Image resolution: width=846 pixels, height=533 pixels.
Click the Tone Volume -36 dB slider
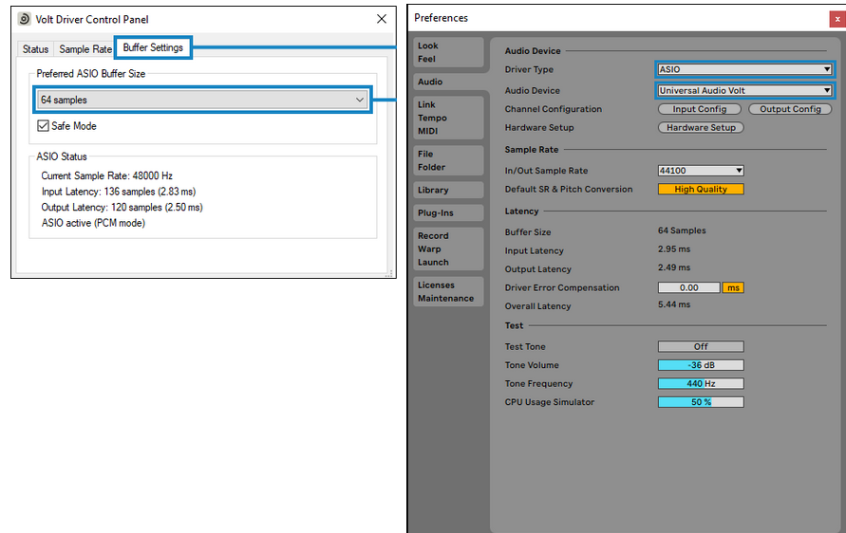point(701,365)
